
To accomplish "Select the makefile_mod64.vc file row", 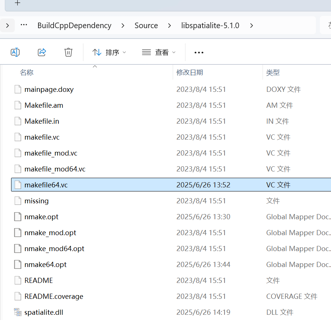I will tap(55, 169).
